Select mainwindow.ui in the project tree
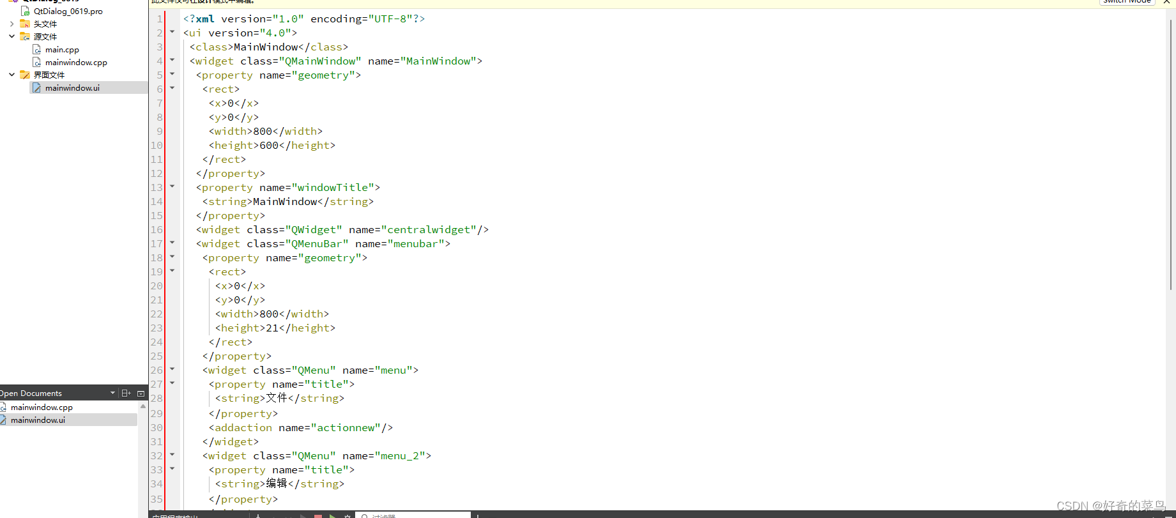 click(72, 88)
